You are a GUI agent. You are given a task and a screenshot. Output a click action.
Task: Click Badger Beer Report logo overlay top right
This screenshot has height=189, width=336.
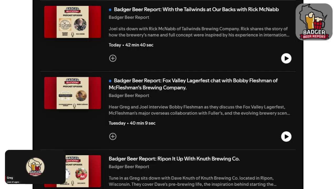point(314,22)
